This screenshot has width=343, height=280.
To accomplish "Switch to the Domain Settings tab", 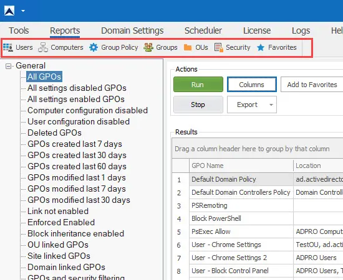I will pyautogui.click(x=132, y=30).
